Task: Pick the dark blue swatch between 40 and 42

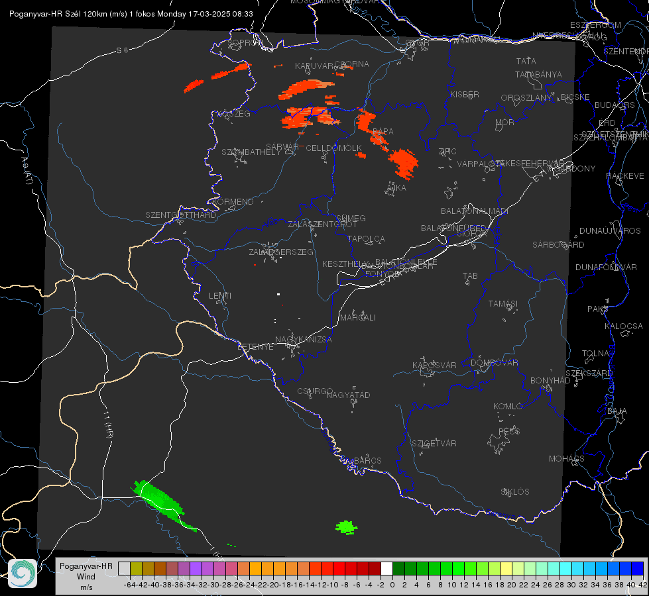Action: (x=638, y=568)
